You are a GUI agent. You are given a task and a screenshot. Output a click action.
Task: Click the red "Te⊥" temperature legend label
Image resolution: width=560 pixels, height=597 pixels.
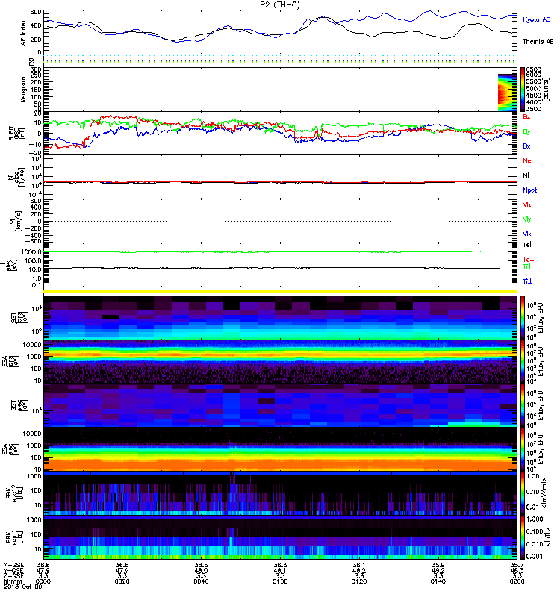pos(528,259)
